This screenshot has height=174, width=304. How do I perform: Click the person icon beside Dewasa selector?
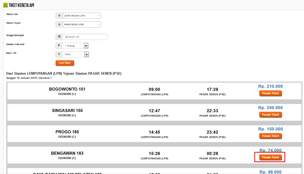coord(59,46)
